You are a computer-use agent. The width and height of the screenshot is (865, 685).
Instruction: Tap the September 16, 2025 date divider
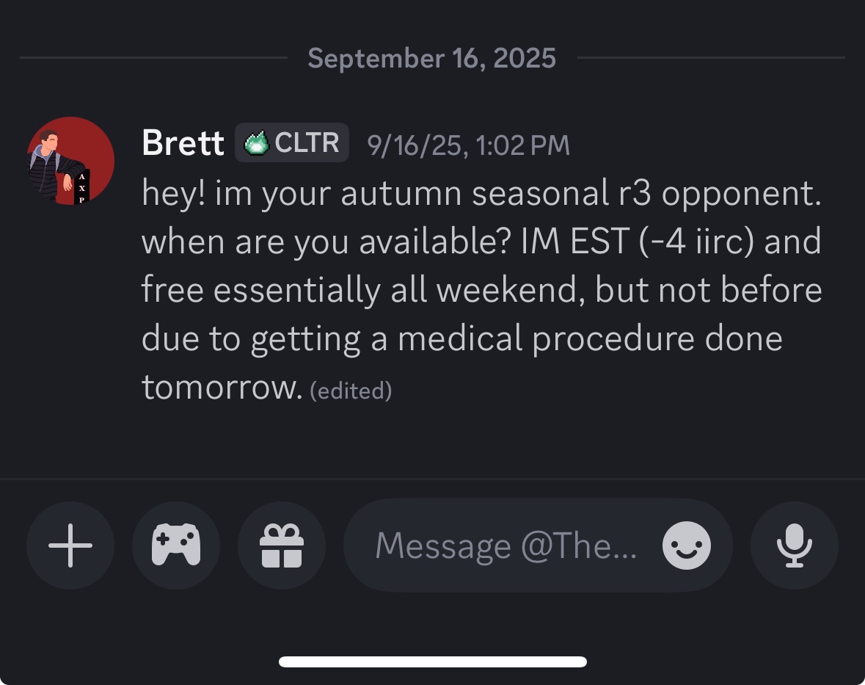pyautogui.click(x=431, y=58)
